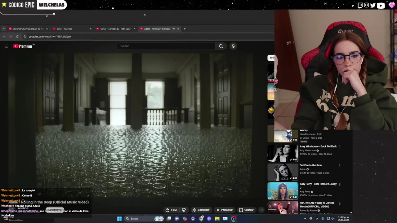Open a new browser tab with plus

click(185, 29)
